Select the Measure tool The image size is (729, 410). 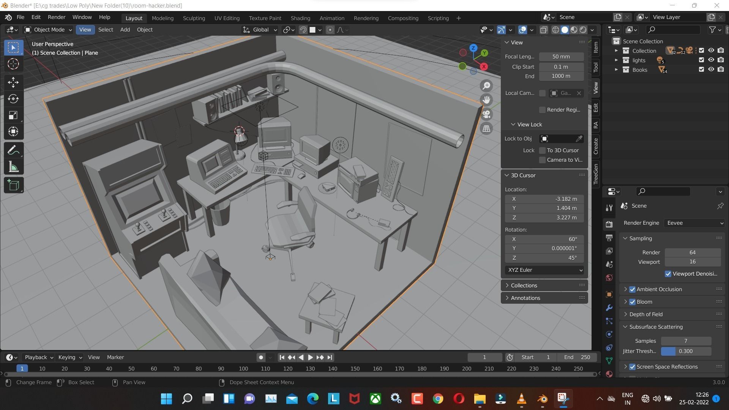click(13, 167)
